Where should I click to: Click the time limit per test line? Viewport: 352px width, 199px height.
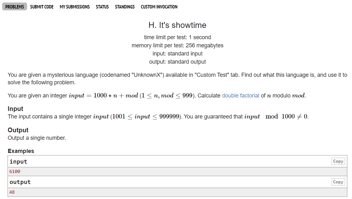tap(177, 37)
